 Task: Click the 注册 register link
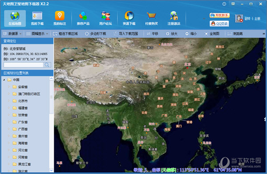[x=258, y=19]
